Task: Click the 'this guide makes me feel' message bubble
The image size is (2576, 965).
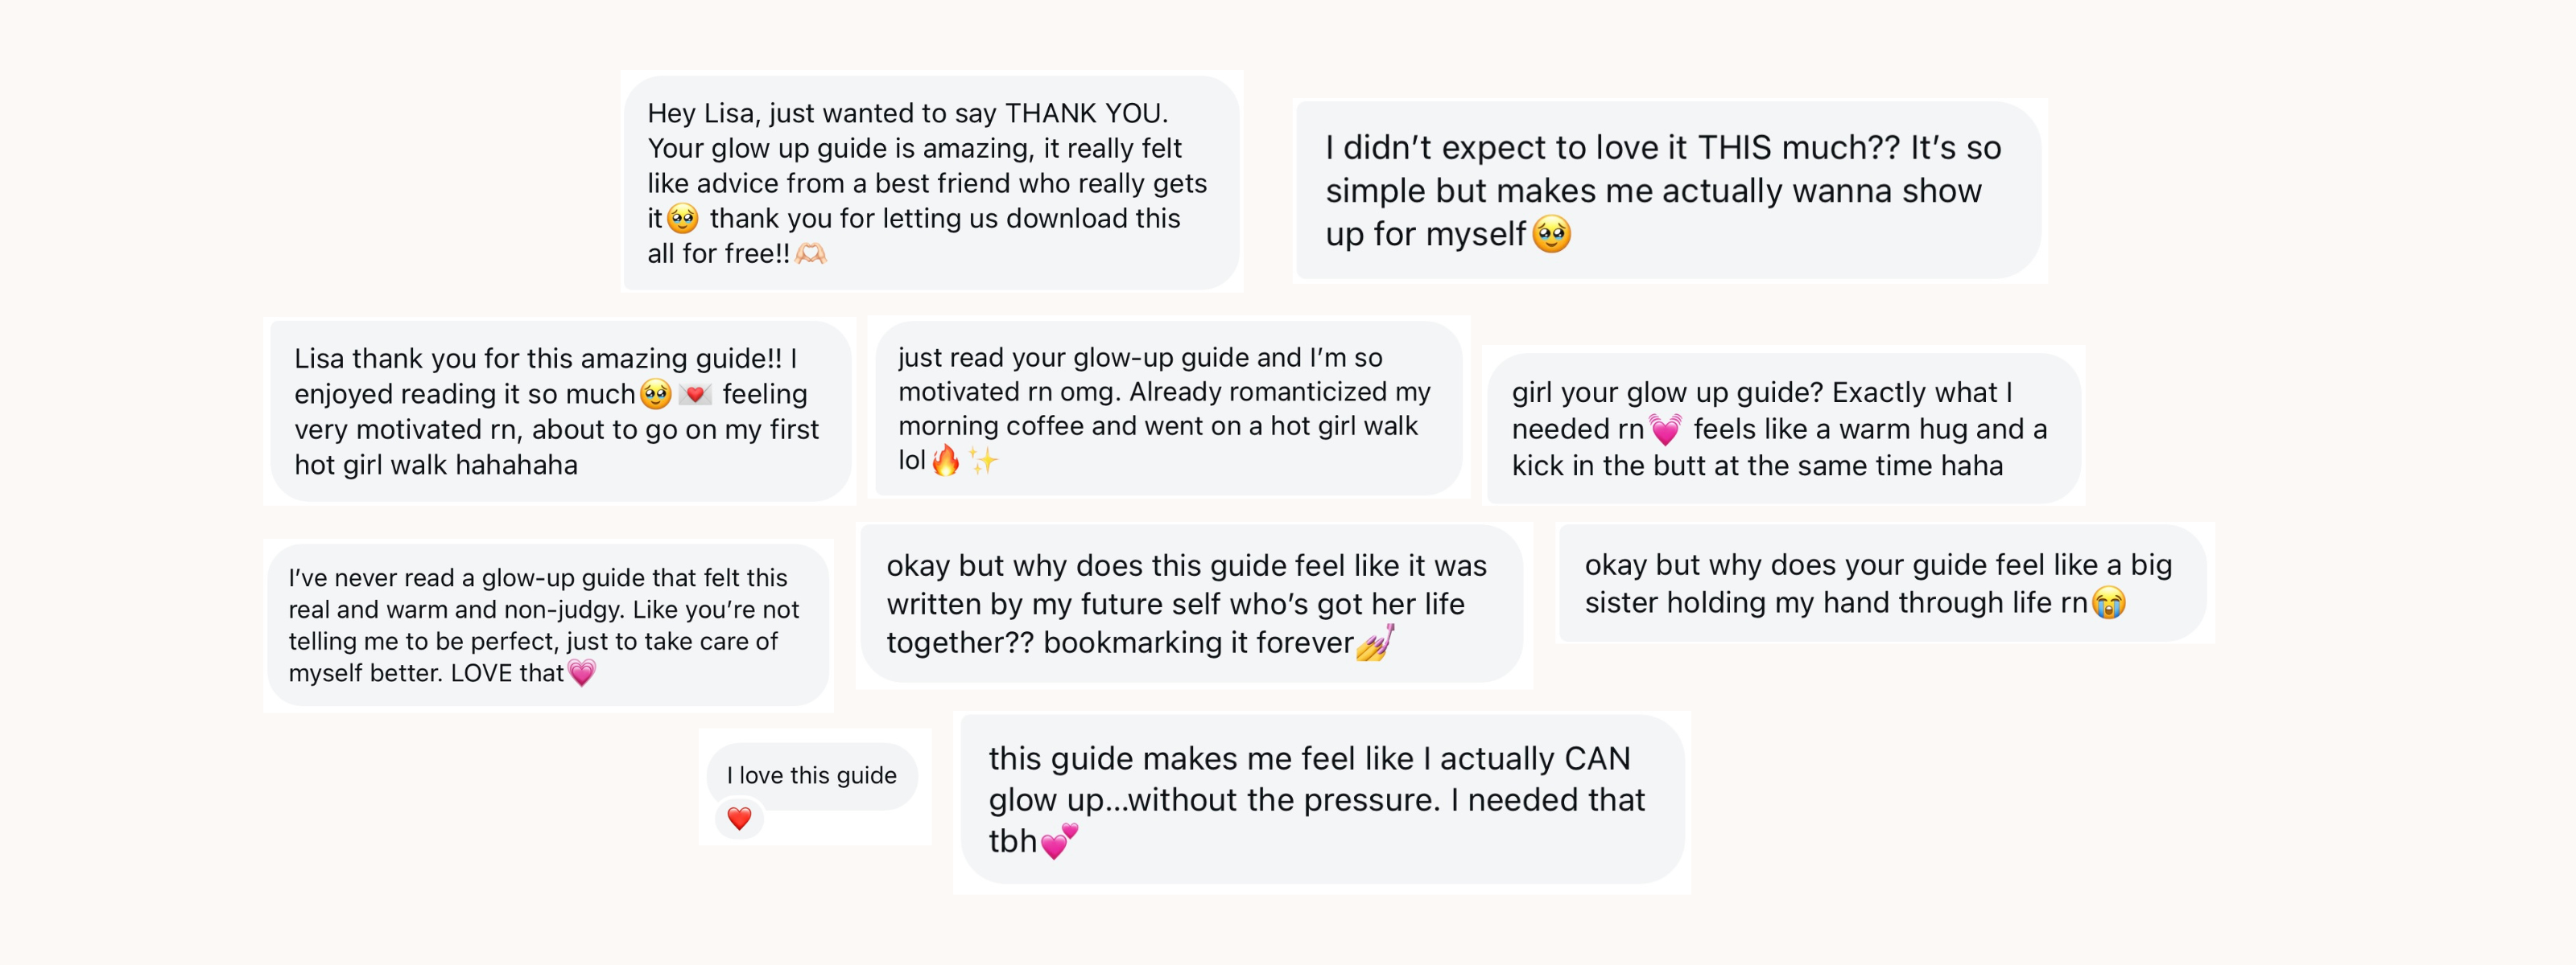Action: tap(1320, 799)
